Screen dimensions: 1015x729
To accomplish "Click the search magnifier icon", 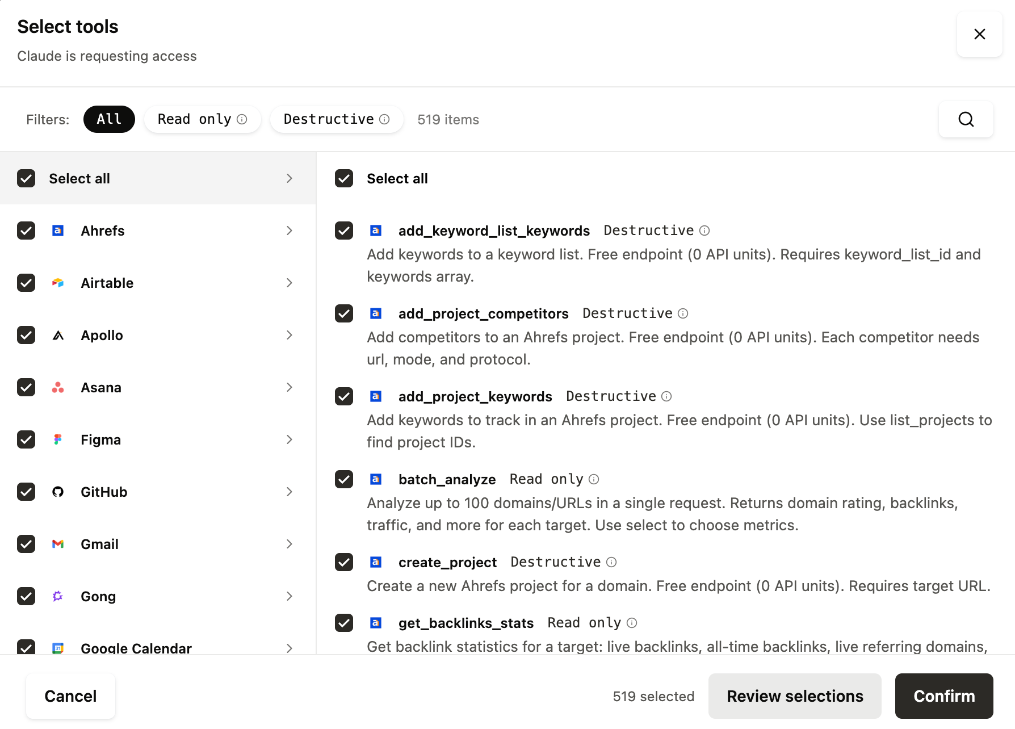I will [x=966, y=119].
